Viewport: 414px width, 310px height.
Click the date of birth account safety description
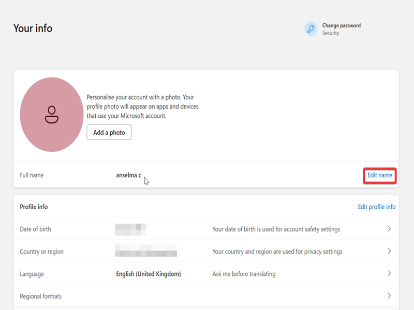tap(276, 229)
